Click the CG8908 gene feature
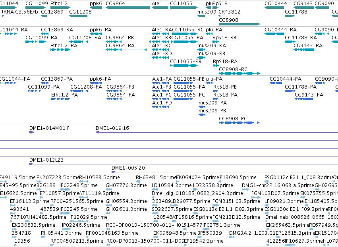This screenshot has width=338, height=247. [239, 24]
